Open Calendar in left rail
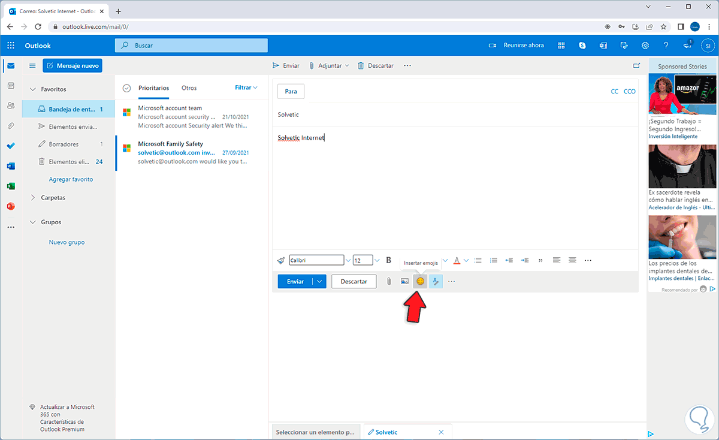 [11, 86]
